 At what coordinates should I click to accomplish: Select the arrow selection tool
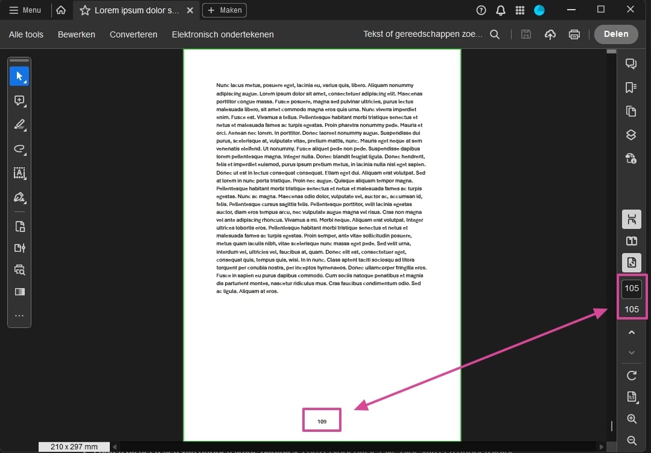pyautogui.click(x=19, y=76)
